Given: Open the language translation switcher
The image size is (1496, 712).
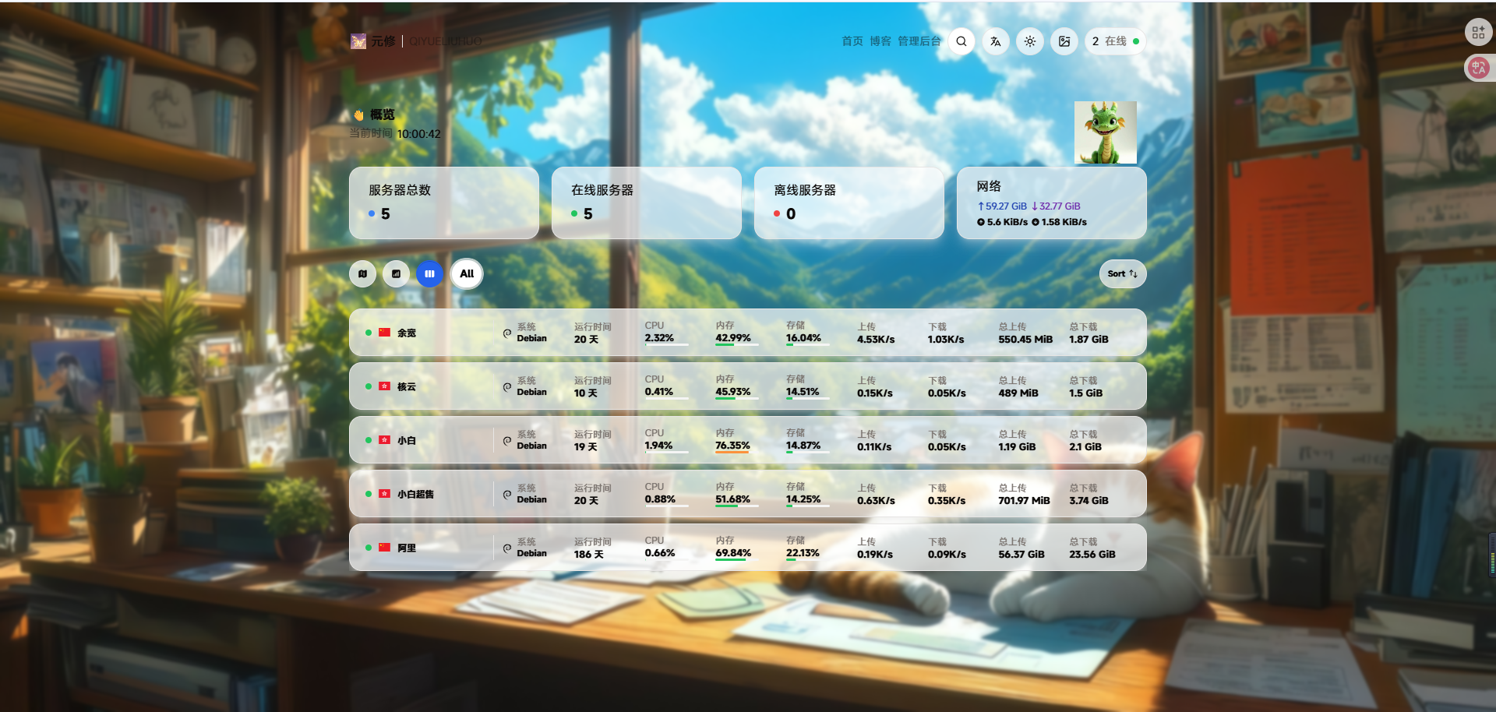Looking at the screenshot, I should pyautogui.click(x=995, y=41).
